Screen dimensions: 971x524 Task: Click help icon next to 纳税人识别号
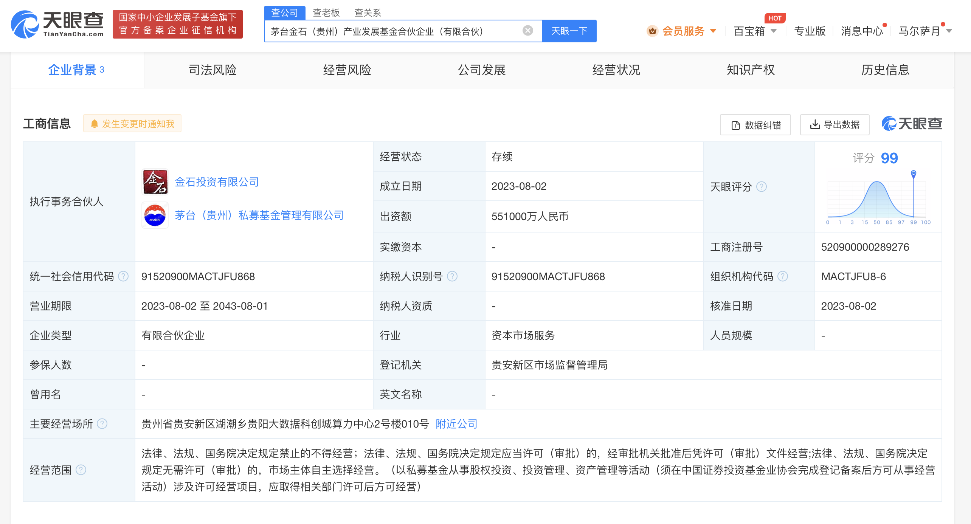(x=452, y=276)
